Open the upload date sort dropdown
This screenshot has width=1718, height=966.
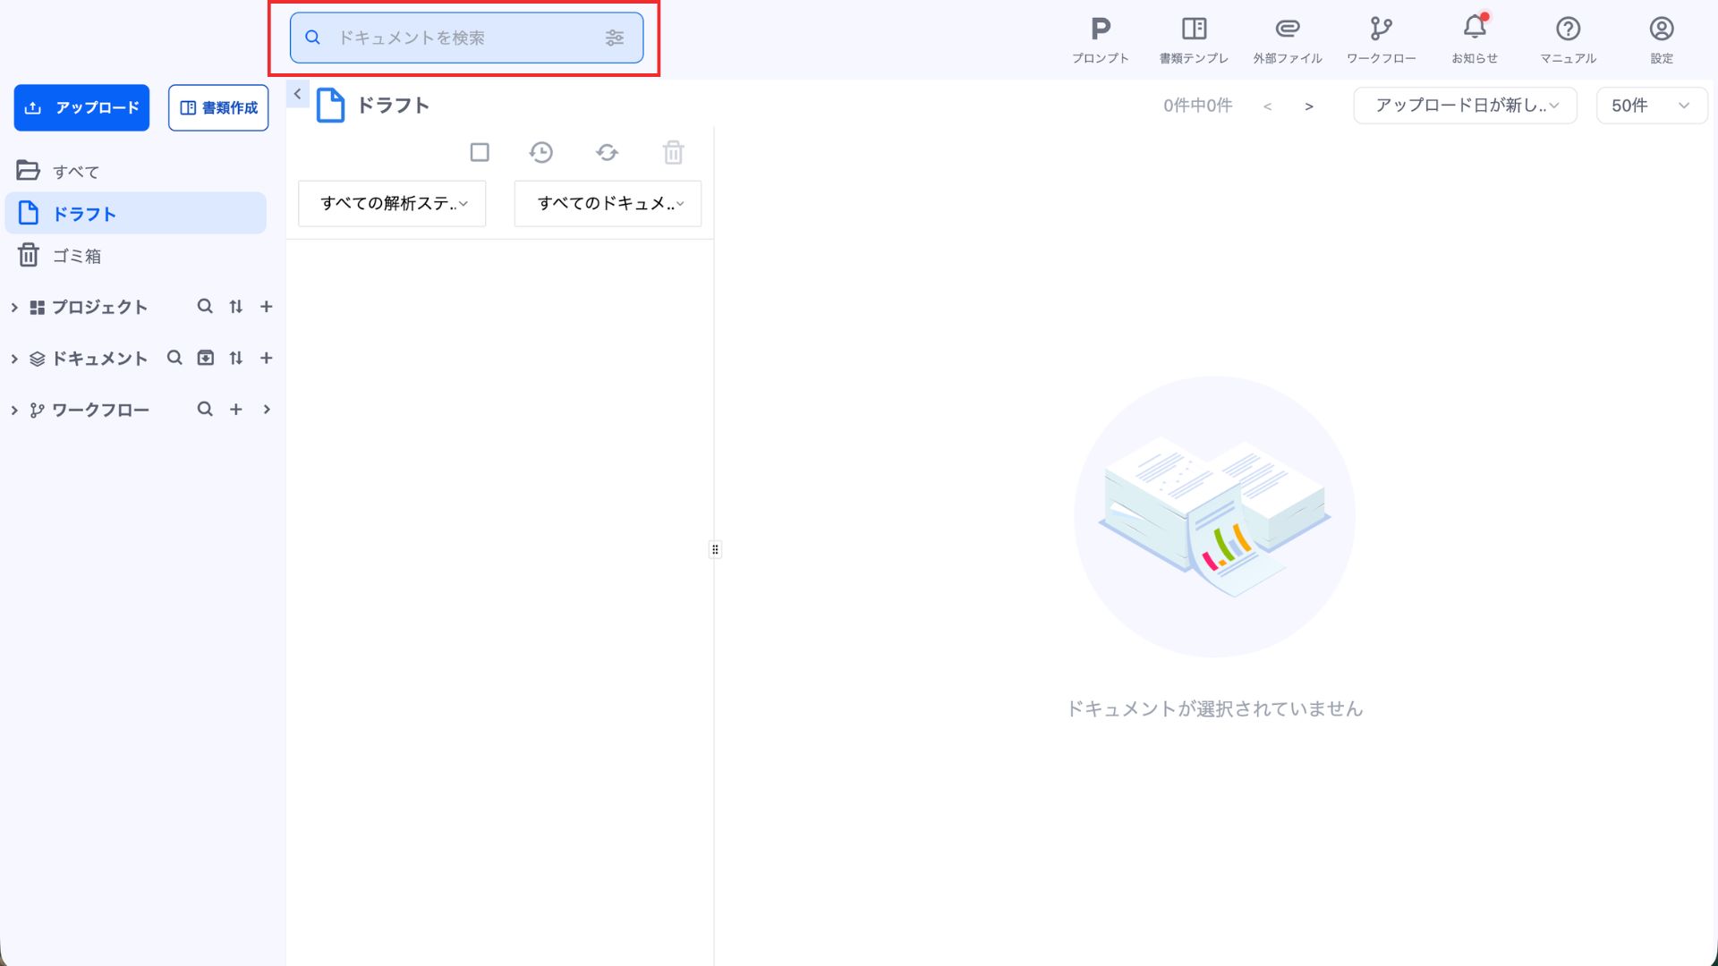1465,106
